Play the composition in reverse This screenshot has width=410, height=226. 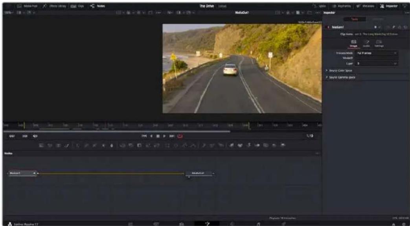tap(151, 136)
